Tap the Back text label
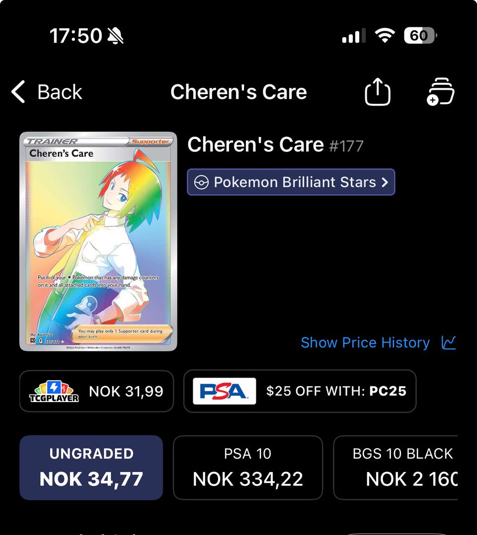 [60, 92]
